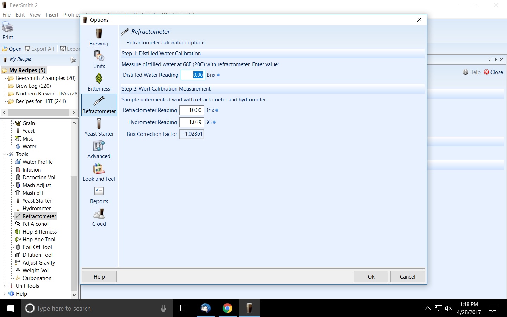Image resolution: width=507 pixels, height=317 pixels.
Task: Select the My Recipes (5) folder
Action: pos(24,70)
